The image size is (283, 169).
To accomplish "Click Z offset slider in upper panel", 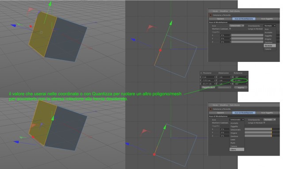I will click(247, 42).
